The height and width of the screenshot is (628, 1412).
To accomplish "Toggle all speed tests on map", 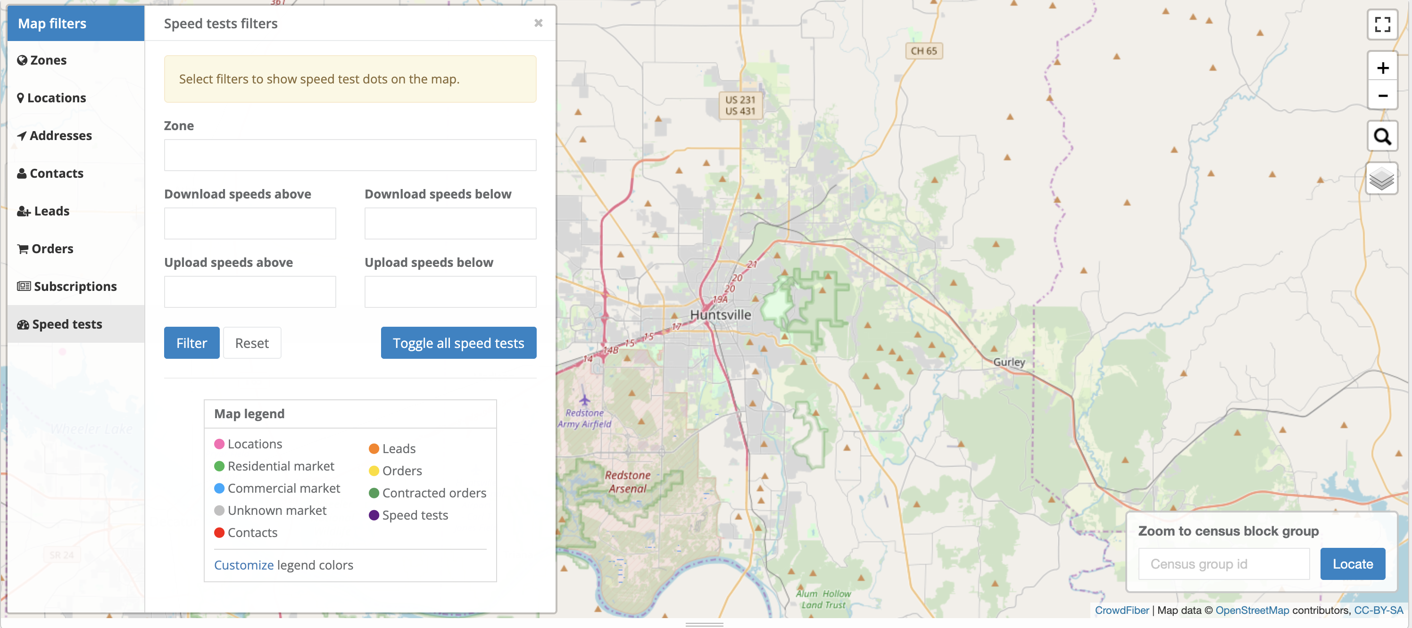I will [x=458, y=343].
